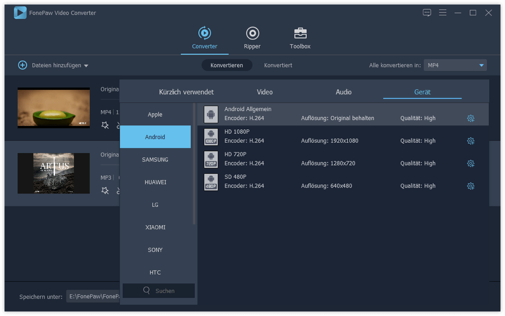Switch to the Ripper tab
The image size is (505, 316).
252,39
